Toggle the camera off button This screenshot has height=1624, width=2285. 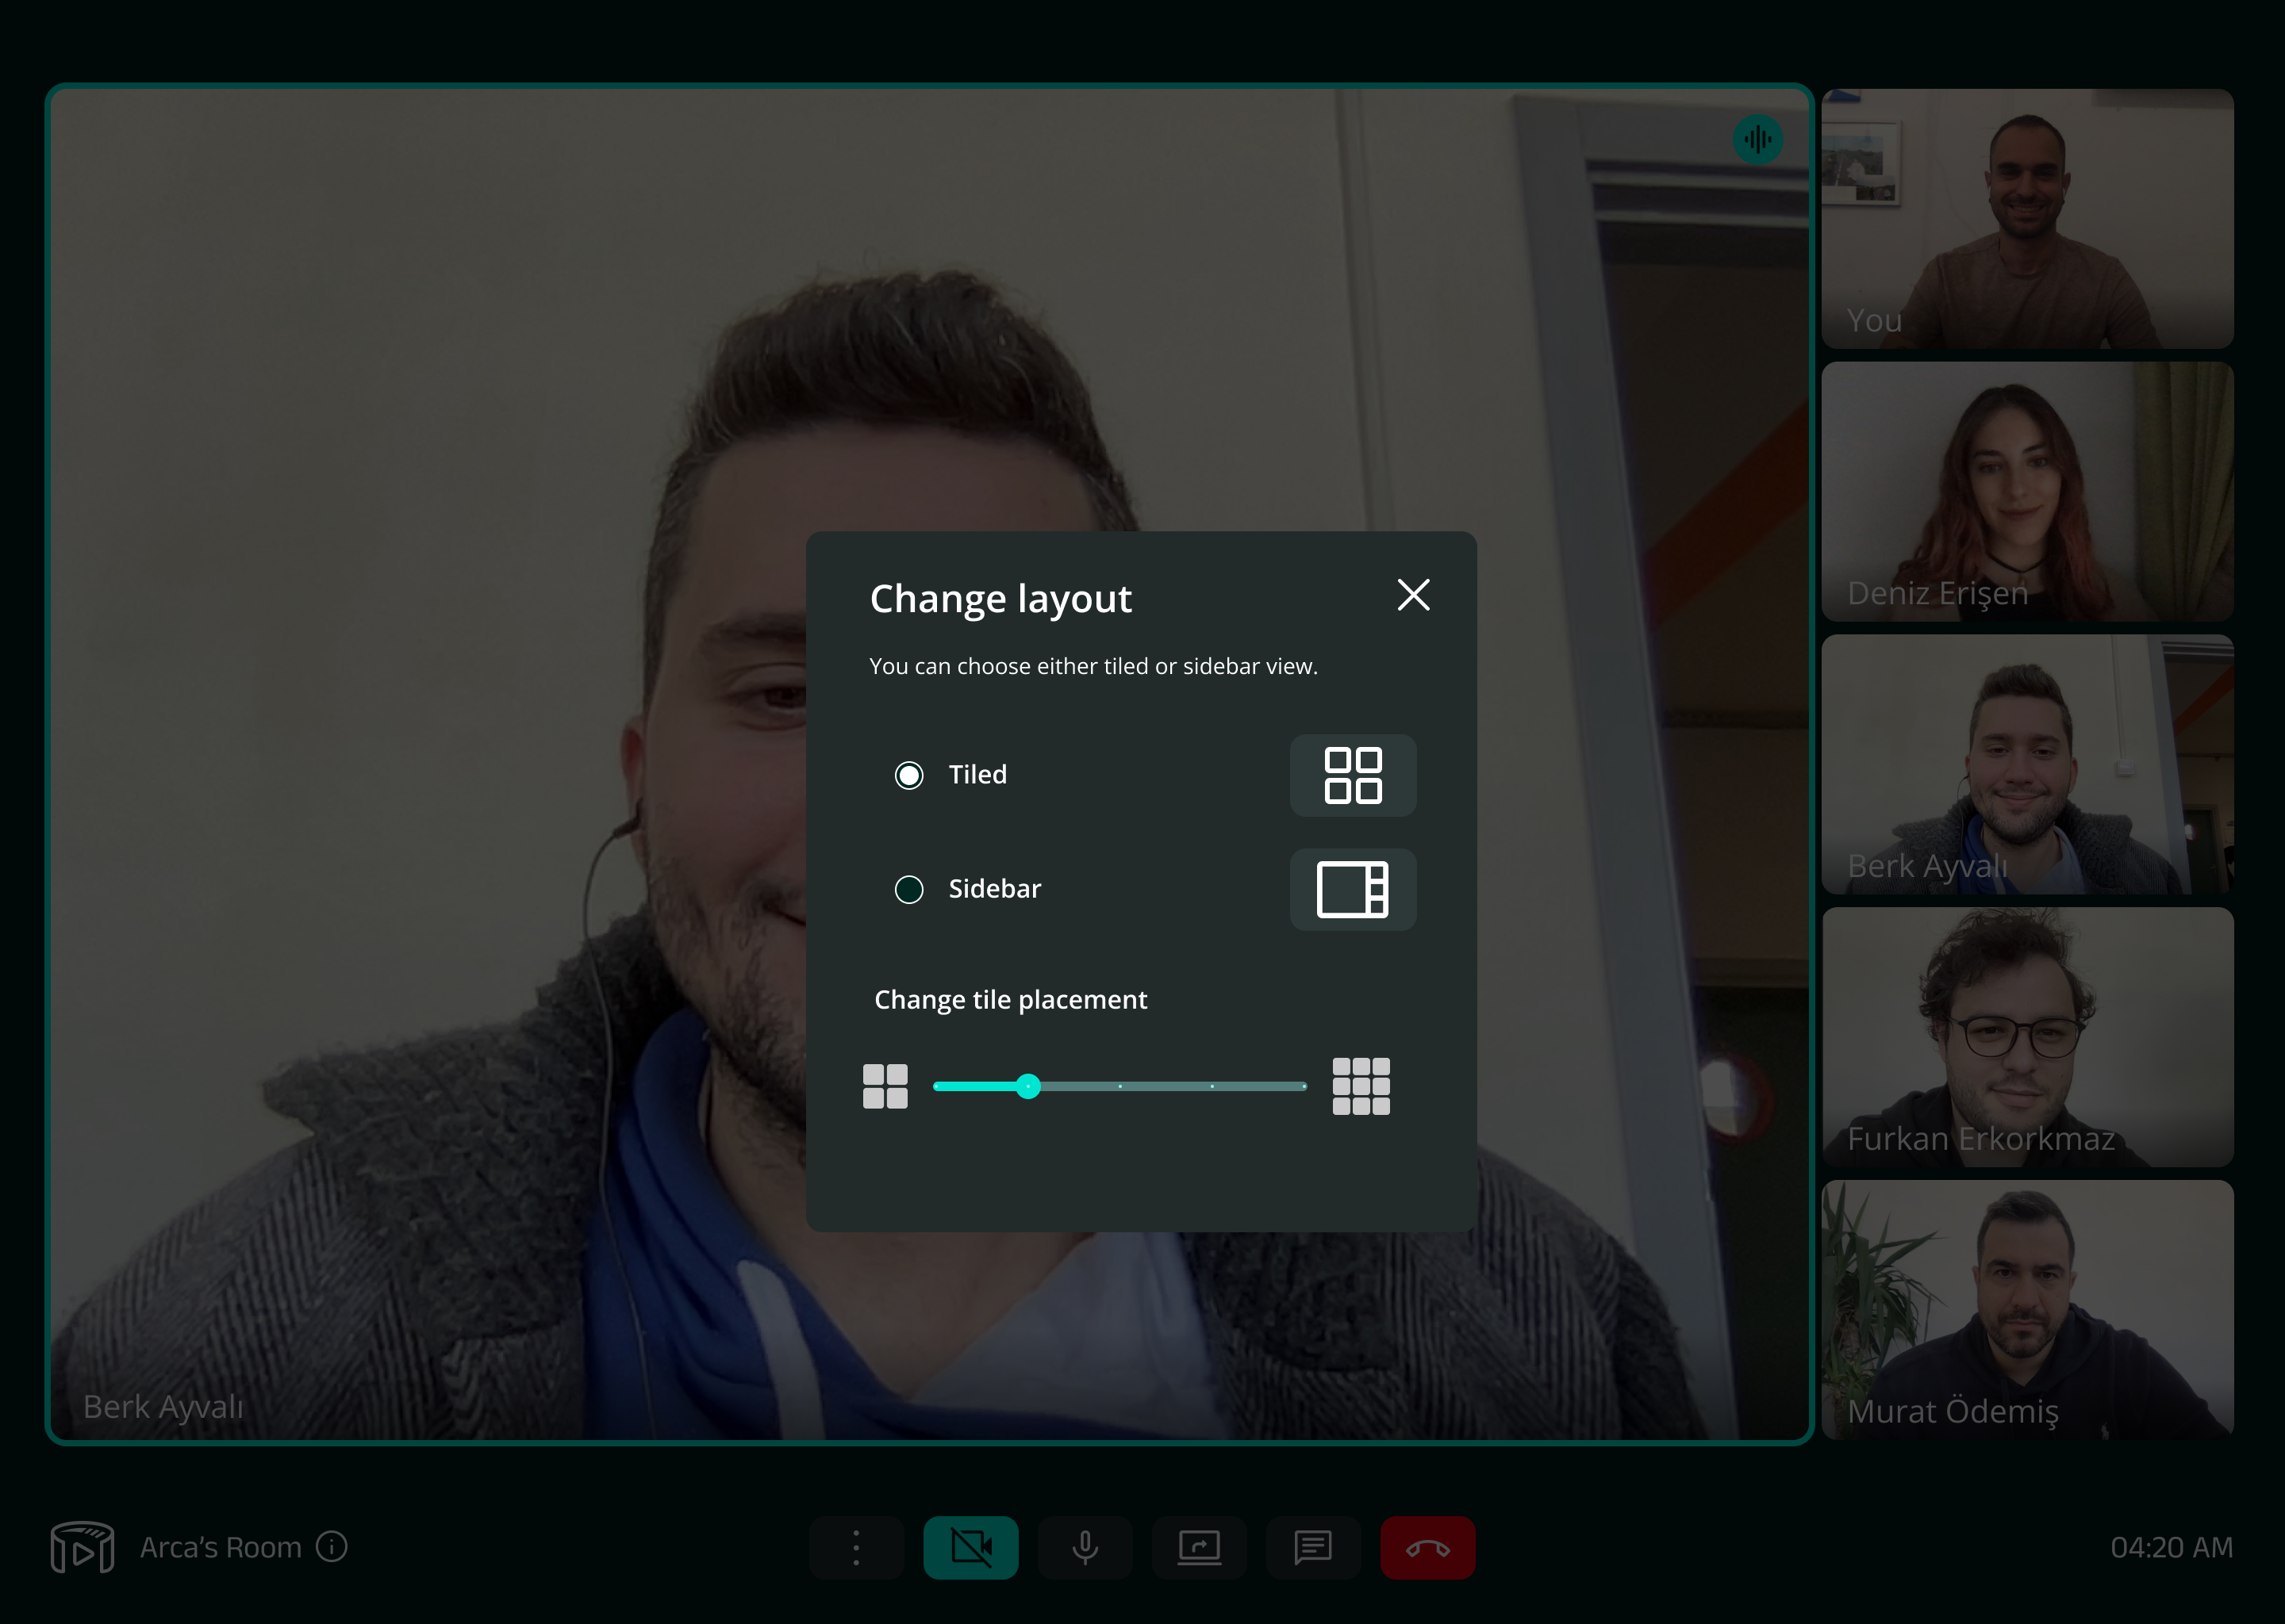(970, 1548)
